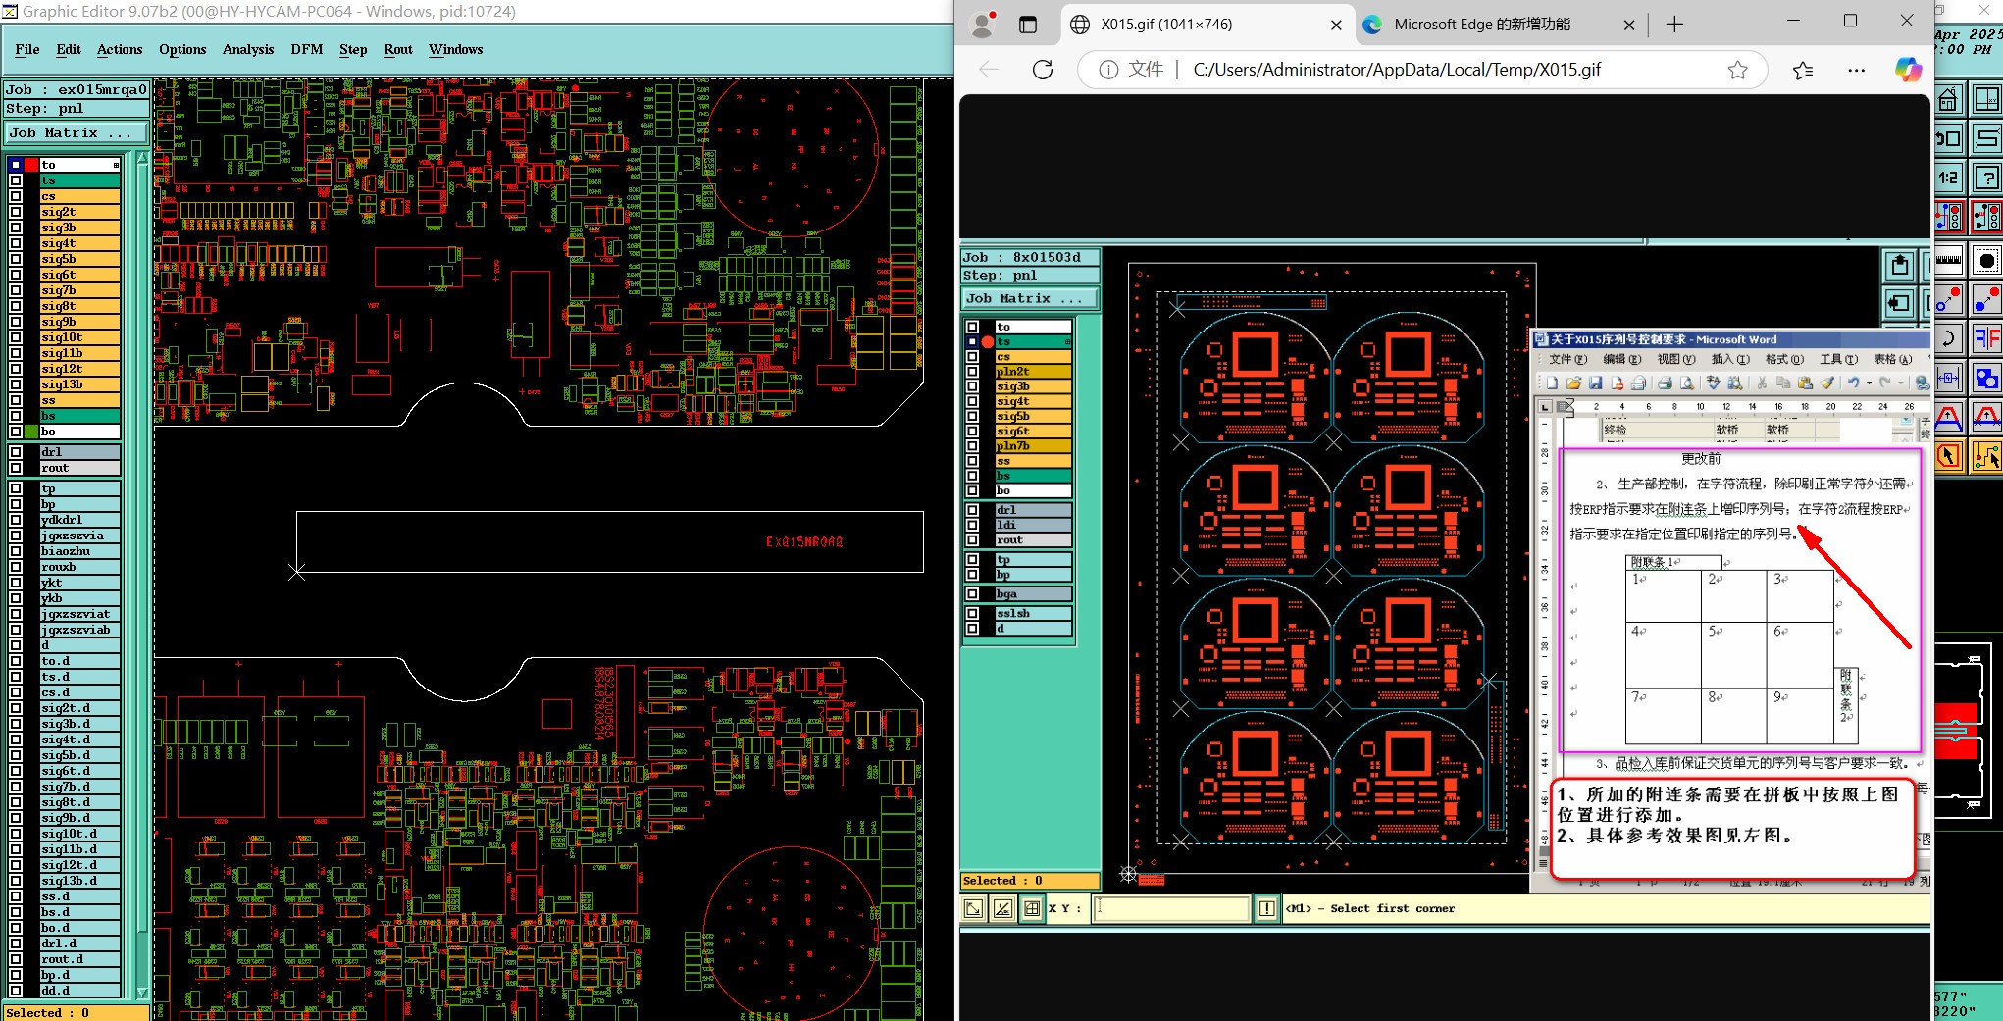The width and height of the screenshot is (2003, 1021).
Task: Add page to favorites star in Edge
Action: pyautogui.click(x=1738, y=70)
